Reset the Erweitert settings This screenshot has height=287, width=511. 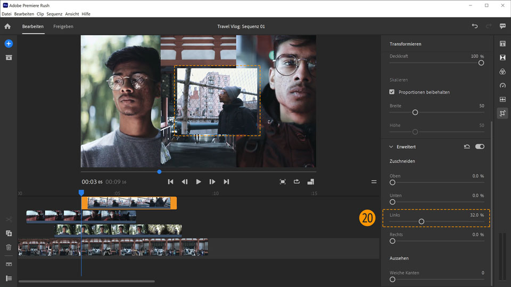click(x=467, y=147)
